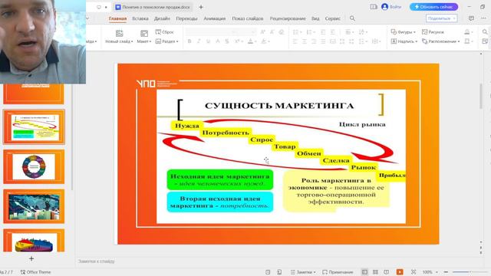Image resolution: width=491 pixels, height=276 pixels.
Task: Toggle Italic formatting
Action: [x=199, y=41]
